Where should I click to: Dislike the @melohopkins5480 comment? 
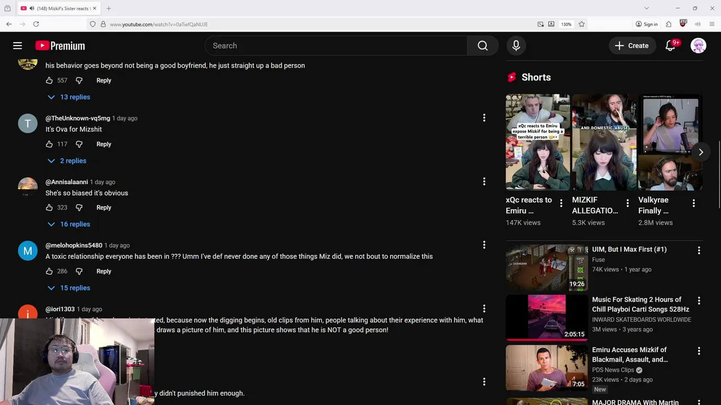tap(79, 271)
